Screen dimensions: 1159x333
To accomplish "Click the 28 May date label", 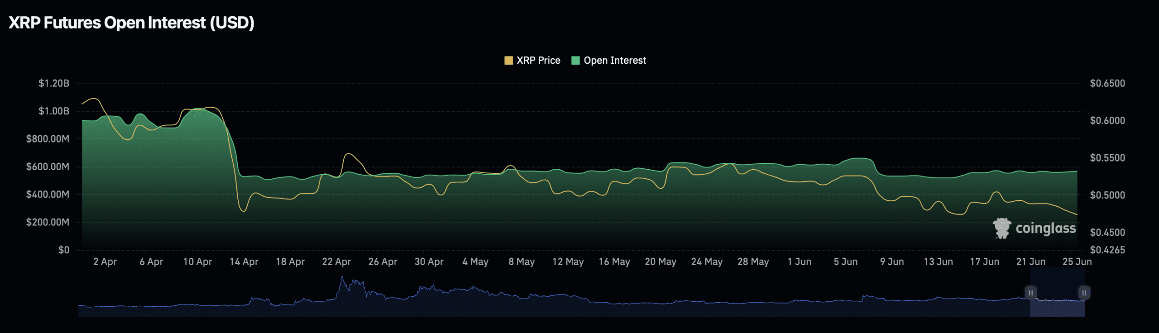I will [x=753, y=262].
